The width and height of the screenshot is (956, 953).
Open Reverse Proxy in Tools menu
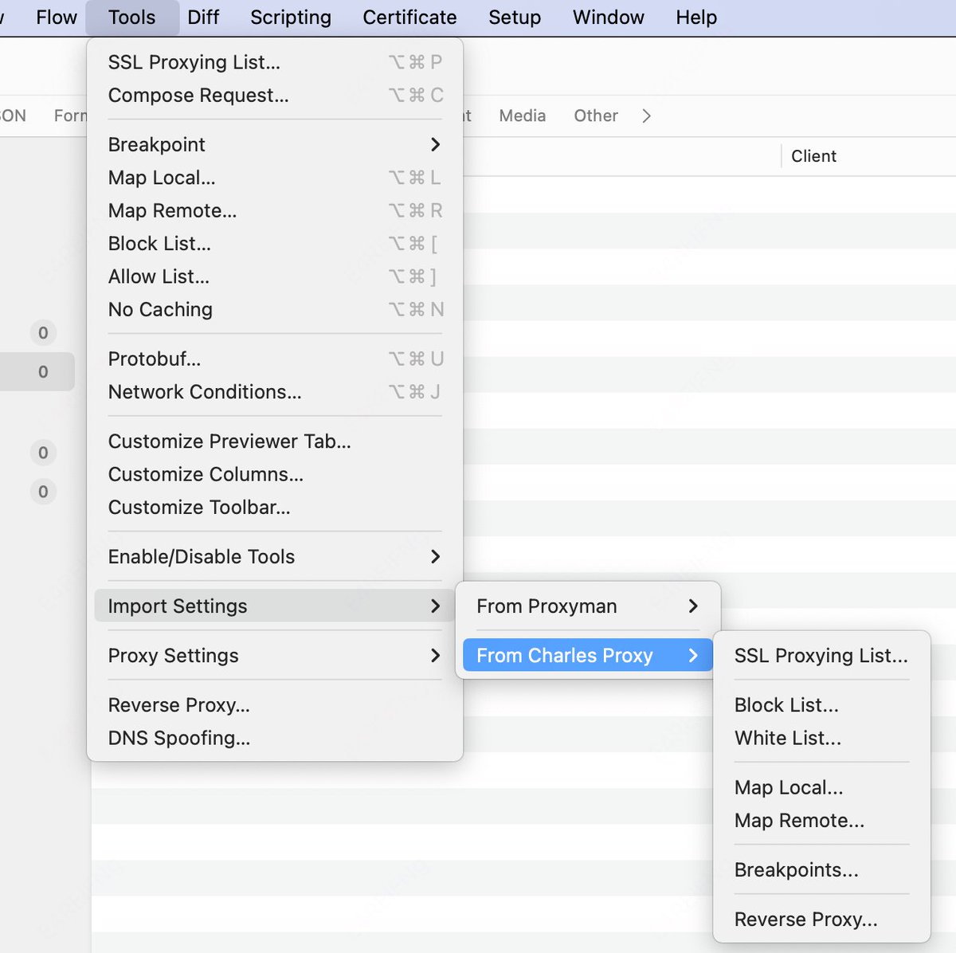tap(275, 705)
